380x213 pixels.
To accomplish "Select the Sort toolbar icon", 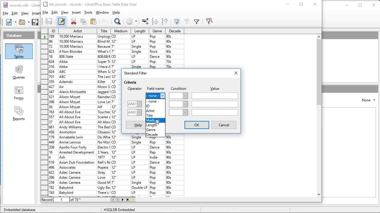I will (145, 21).
